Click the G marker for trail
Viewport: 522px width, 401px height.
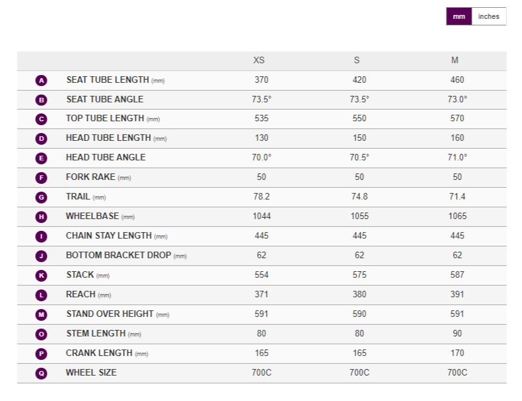42,198
